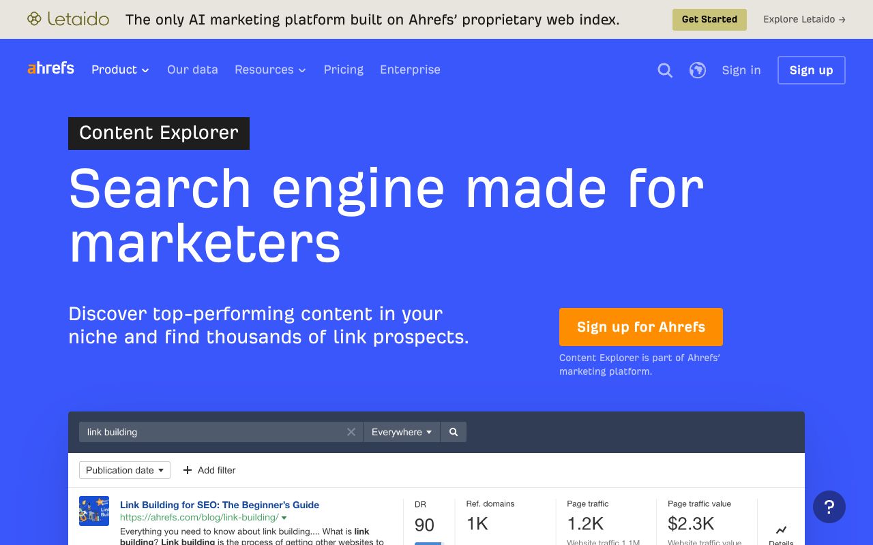Open the Publication date filter dropdown
This screenshot has height=545, width=873.
(125, 470)
